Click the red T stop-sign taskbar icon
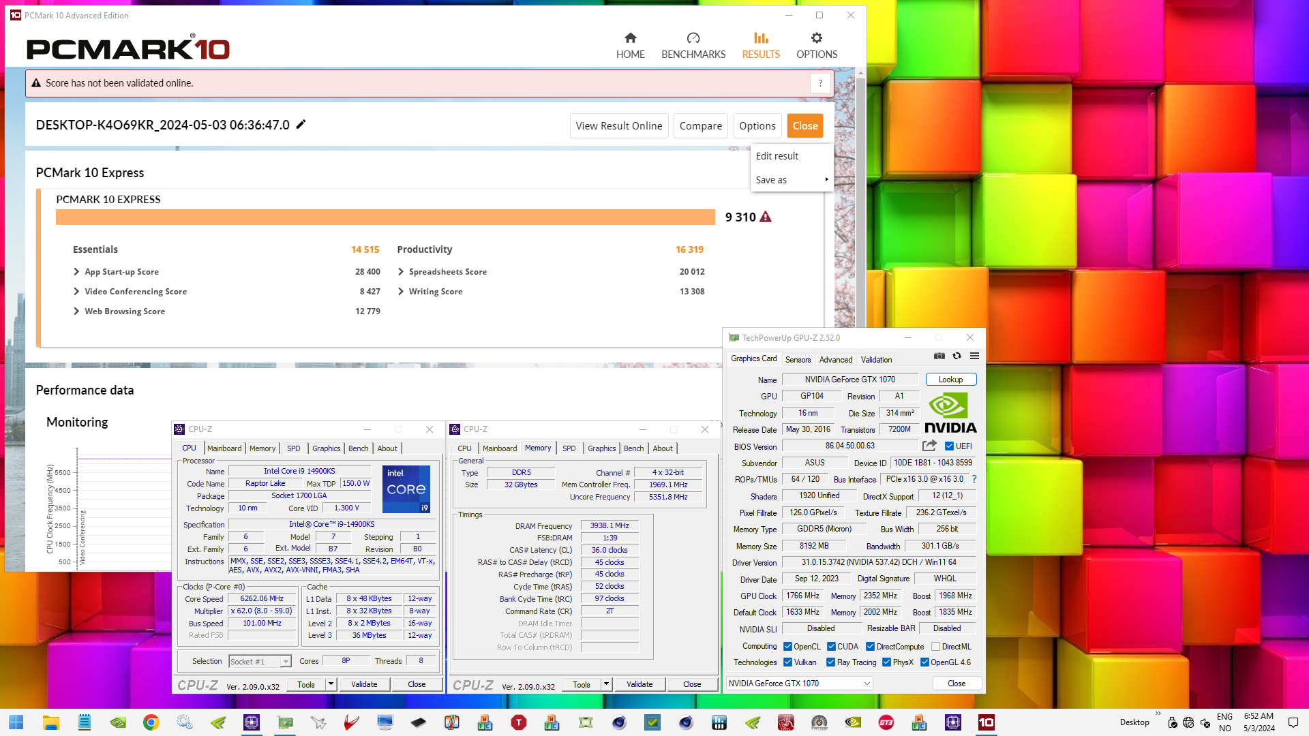This screenshot has height=736, width=1309. 519,722
